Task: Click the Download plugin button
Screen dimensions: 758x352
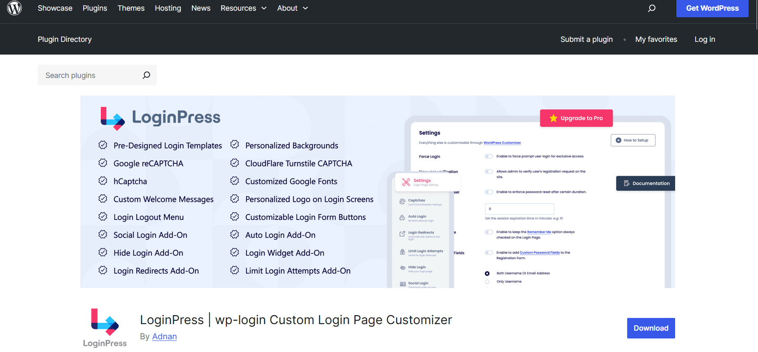Action: [651, 328]
